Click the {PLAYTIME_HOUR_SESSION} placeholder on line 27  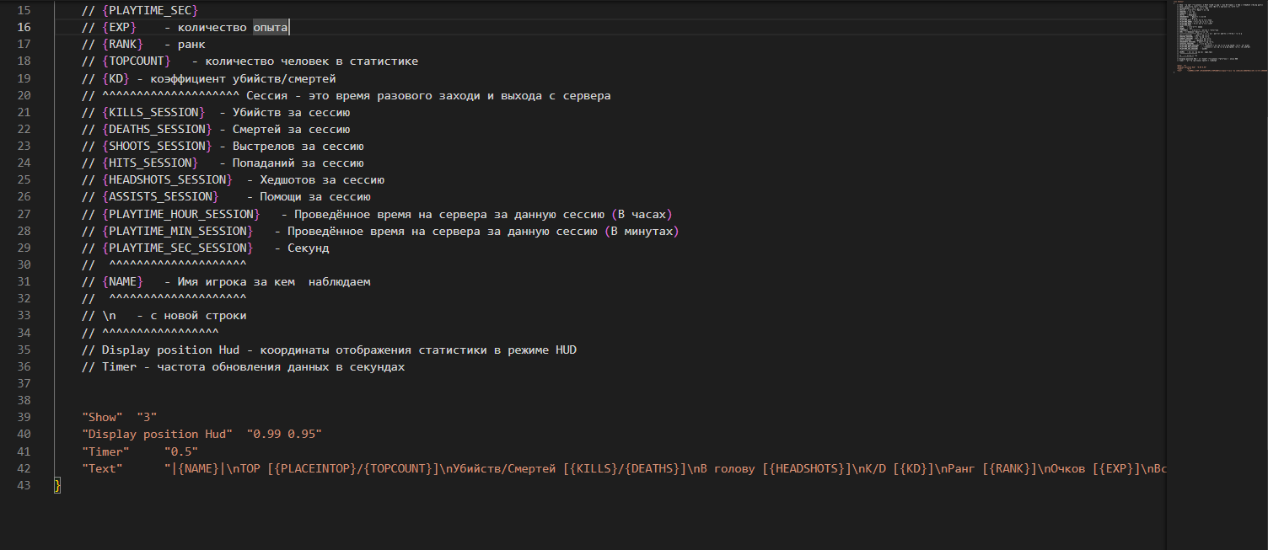click(180, 214)
